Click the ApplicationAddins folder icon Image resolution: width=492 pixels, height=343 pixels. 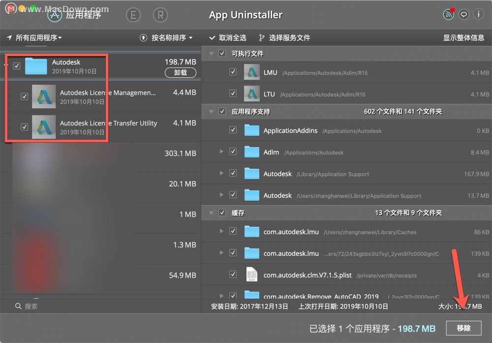pyautogui.click(x=251, y=130)
